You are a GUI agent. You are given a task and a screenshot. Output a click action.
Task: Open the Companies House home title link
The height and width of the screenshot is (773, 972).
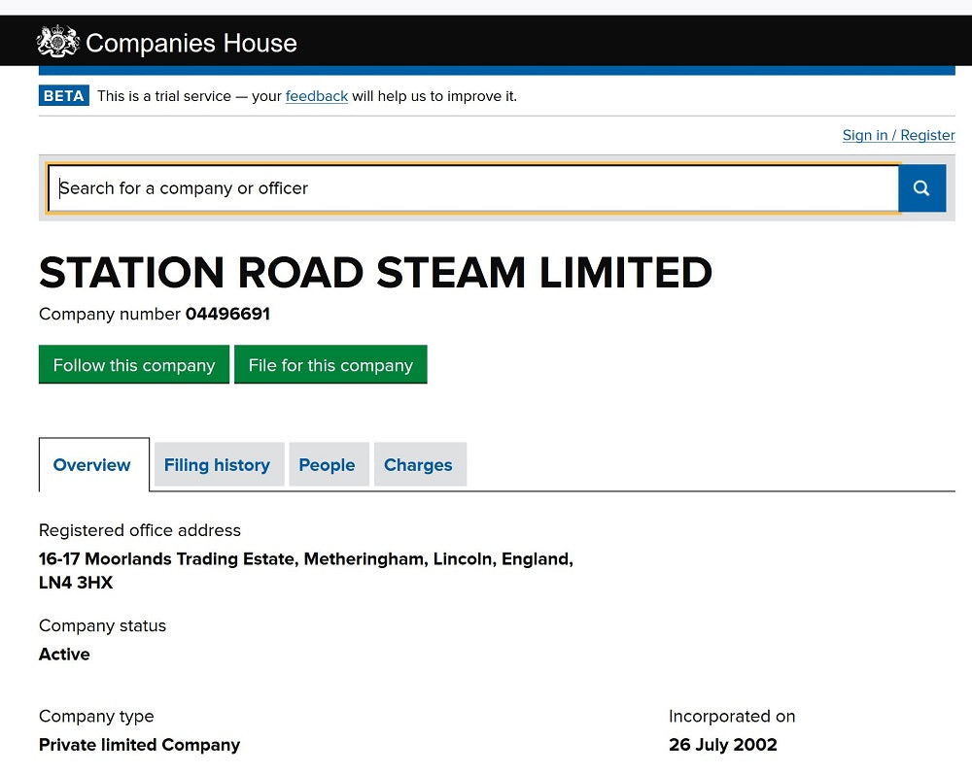[191, 43]
